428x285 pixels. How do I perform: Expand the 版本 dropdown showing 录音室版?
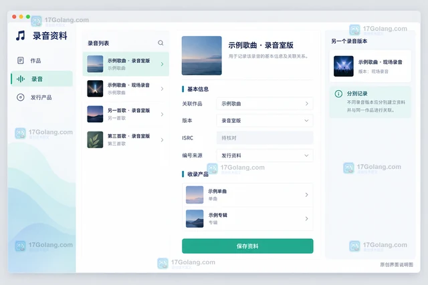tap(265, 120)
